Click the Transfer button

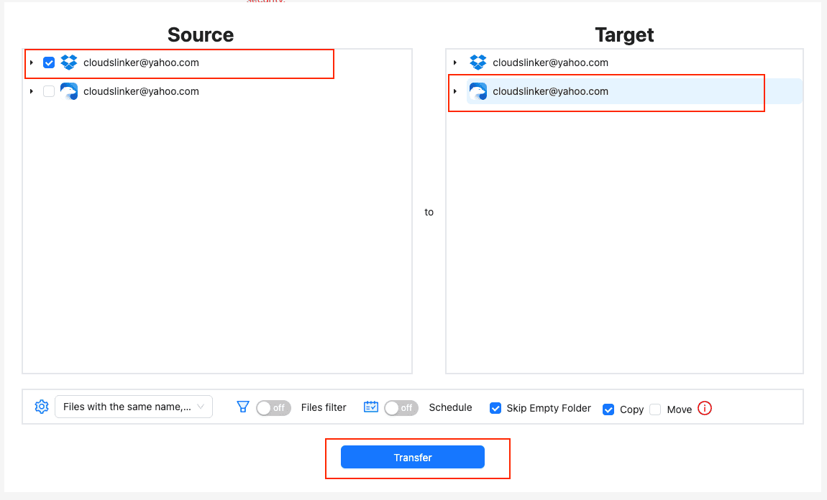pos(413,458)
